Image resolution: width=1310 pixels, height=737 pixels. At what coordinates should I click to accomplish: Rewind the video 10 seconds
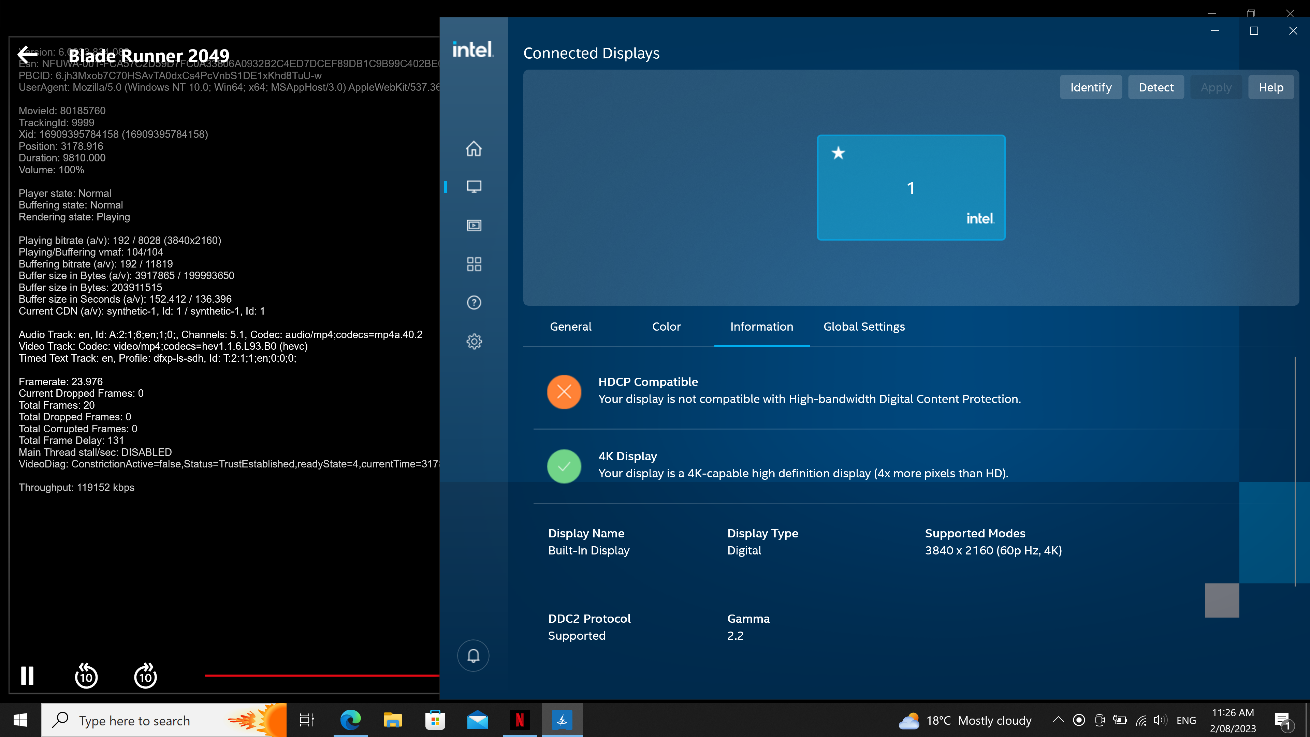click(x=86, y=676)
